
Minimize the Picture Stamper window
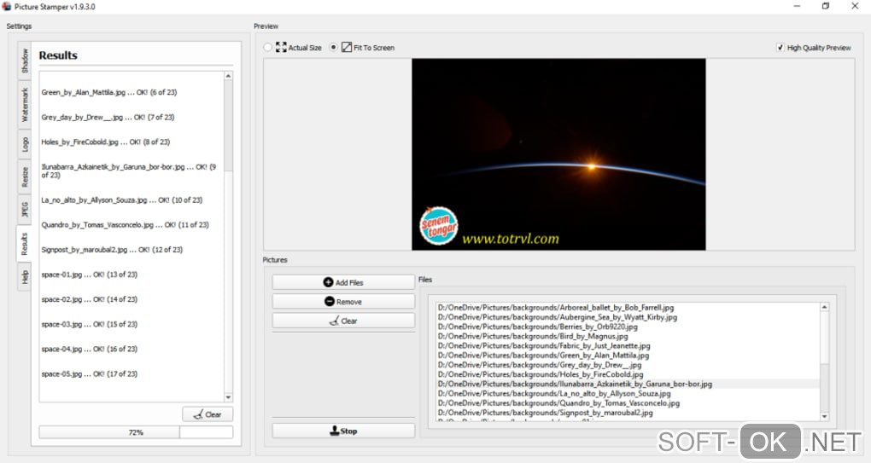[797, 6]
